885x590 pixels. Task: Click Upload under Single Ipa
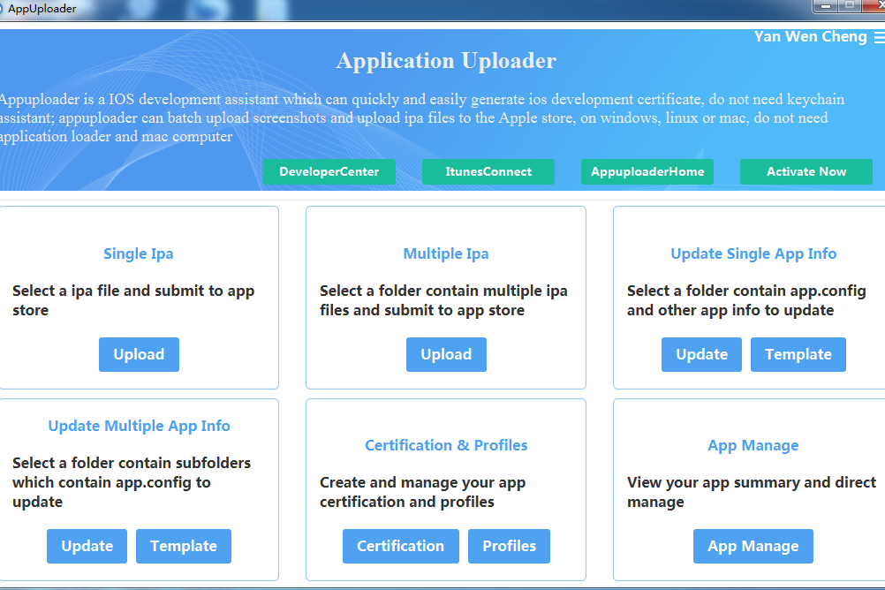pos(139,354)
